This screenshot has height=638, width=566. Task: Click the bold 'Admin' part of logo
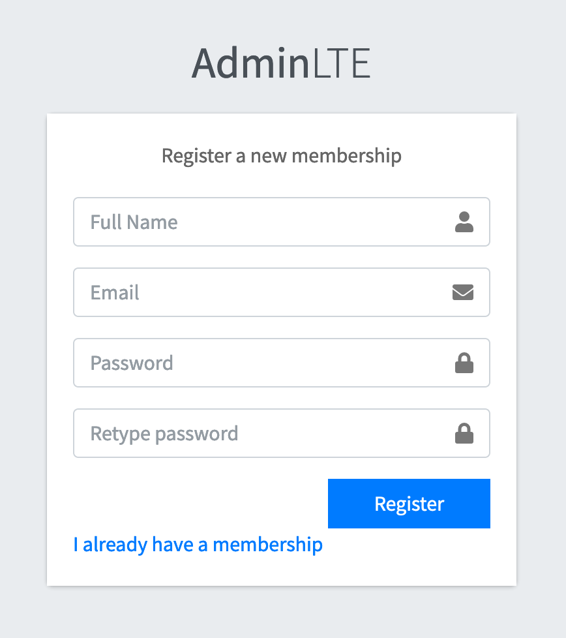[x=250, y=64]
